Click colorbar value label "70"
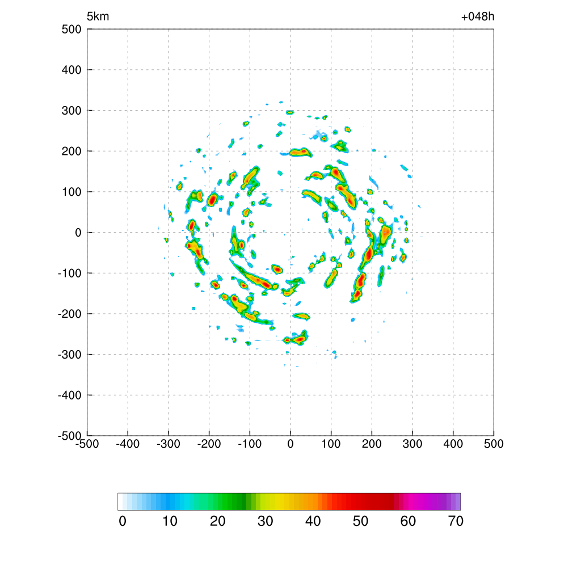This screenshot has width=581, height=581. tap(456, 521)
